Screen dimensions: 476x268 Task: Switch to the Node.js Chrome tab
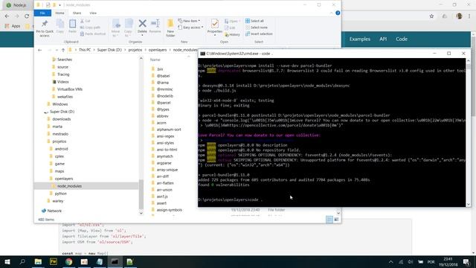tap(16, 5)
